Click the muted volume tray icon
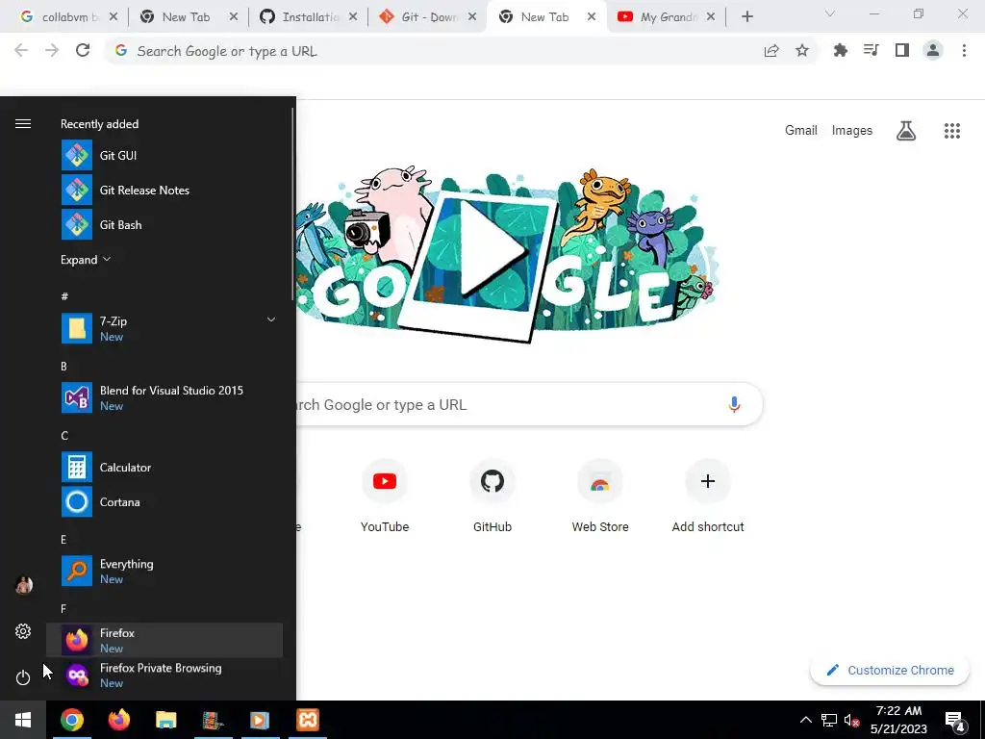 tap(852, 720)
